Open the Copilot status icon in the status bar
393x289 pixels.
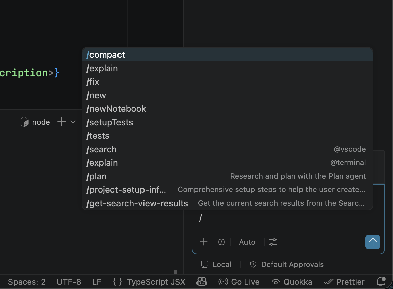pyautogui.click(x=202, y=282)
